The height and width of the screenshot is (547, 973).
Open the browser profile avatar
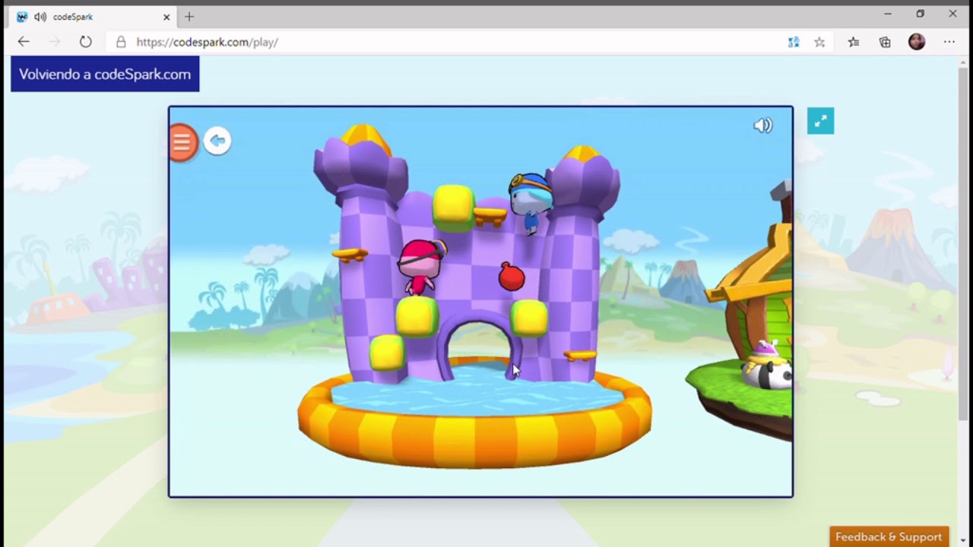pos(917,42)
